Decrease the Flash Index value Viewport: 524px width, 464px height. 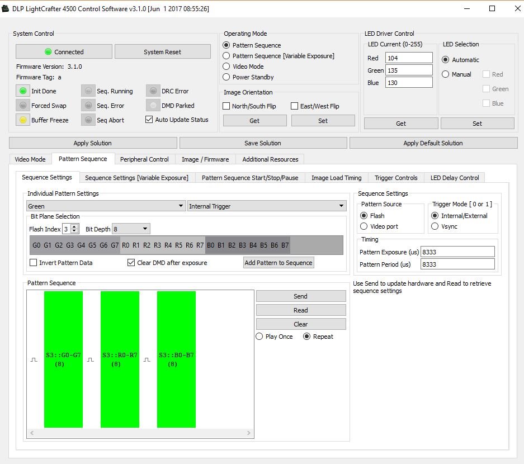coord(75,231)
